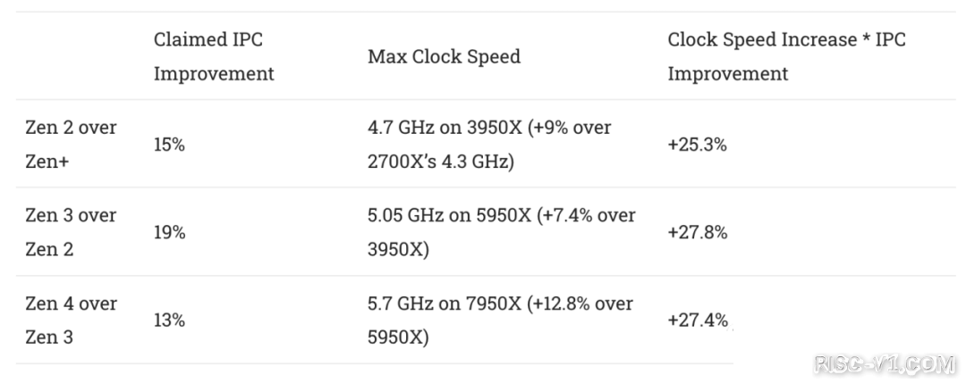Click the 19% claimed IPC value
The height and width of the screenshot is (383, 966).
169,232
